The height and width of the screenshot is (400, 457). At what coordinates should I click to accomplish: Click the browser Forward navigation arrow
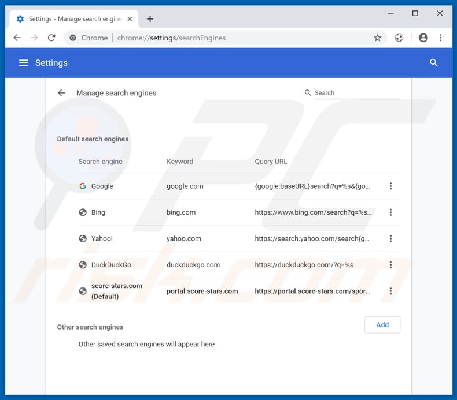[34, 38]
